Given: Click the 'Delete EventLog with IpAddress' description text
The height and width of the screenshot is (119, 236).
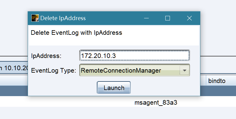Looking at the screenshot, I should 77,33.
